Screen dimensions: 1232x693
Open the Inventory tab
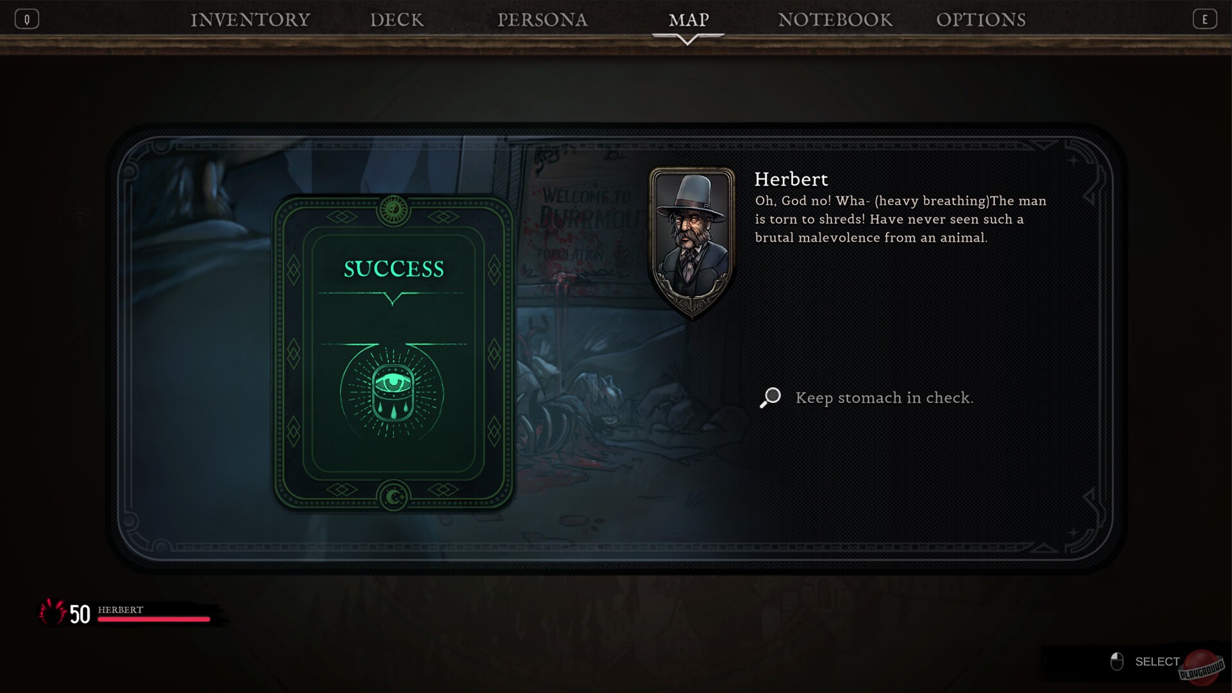(x=250, y=20)
